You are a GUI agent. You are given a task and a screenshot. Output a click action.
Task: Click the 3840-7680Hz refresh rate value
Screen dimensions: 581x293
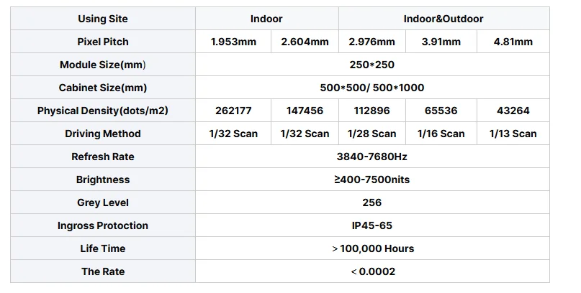coord(371,157)
